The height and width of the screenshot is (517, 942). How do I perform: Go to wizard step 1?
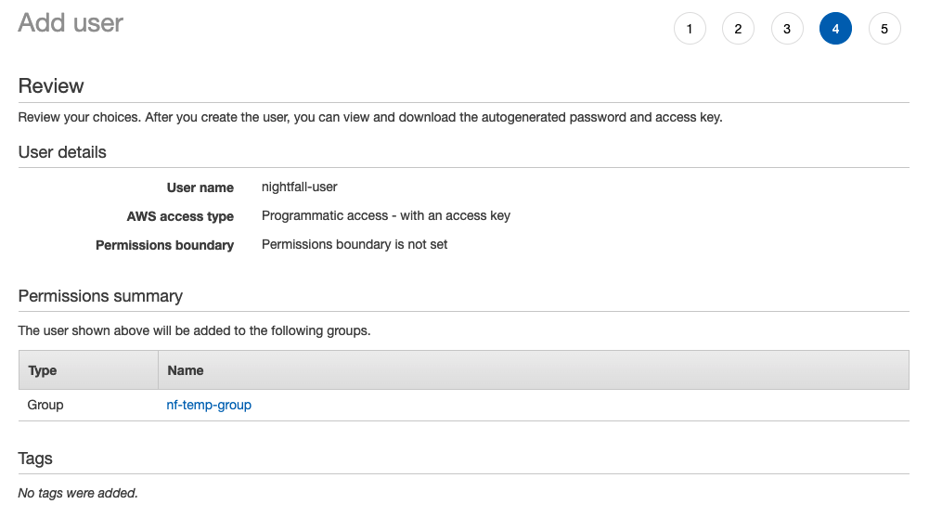pos(690,29)
